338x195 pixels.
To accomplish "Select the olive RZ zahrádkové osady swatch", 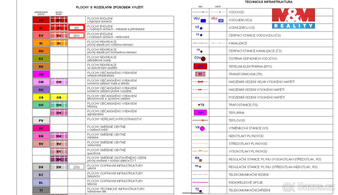I will (x=41, y=59).
